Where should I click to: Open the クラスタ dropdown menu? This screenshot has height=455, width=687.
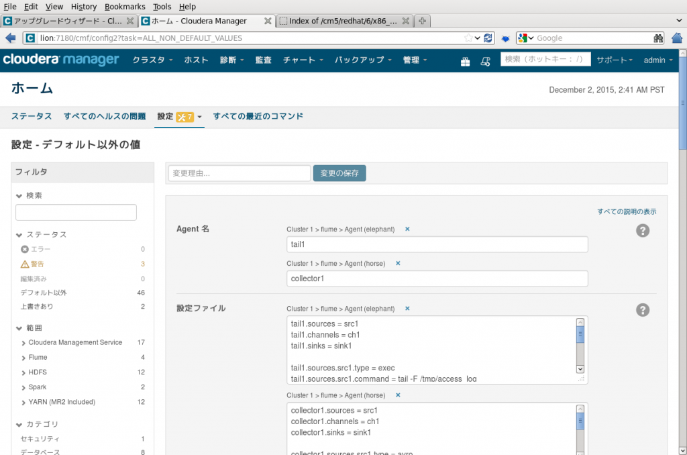[x=152, y=60]
